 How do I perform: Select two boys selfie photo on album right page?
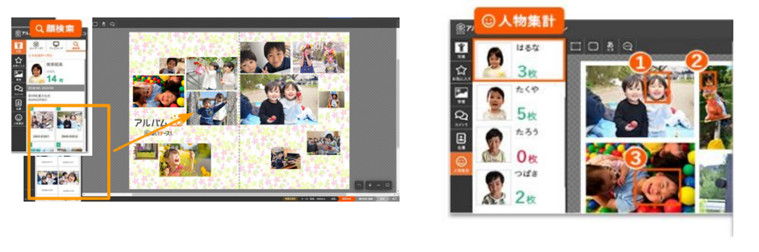265,57
